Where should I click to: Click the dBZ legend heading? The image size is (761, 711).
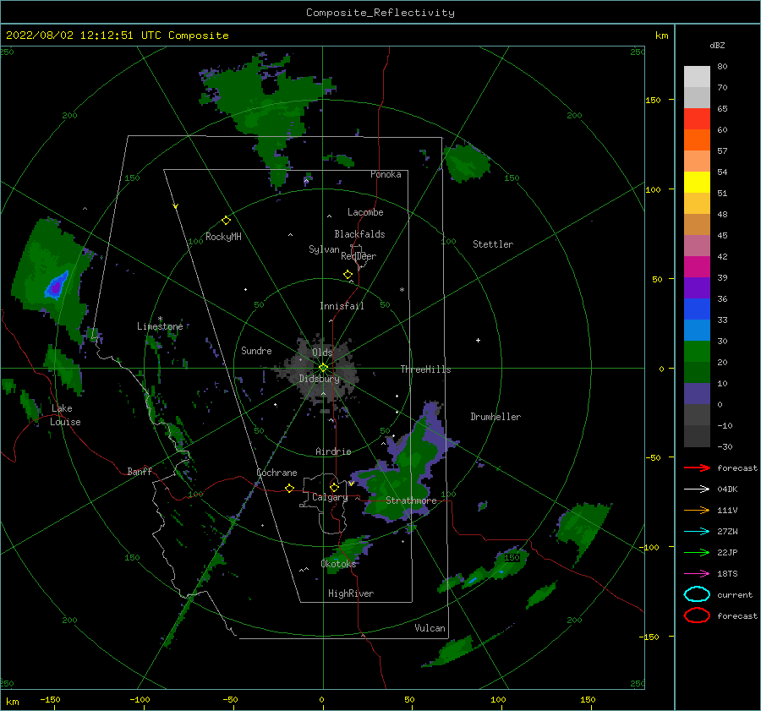click(x=717, y=45)
